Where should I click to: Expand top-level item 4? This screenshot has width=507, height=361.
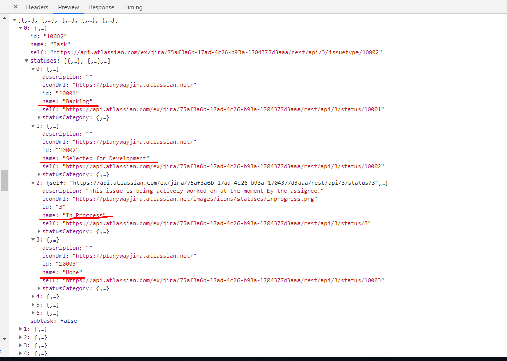pos(20,353)
